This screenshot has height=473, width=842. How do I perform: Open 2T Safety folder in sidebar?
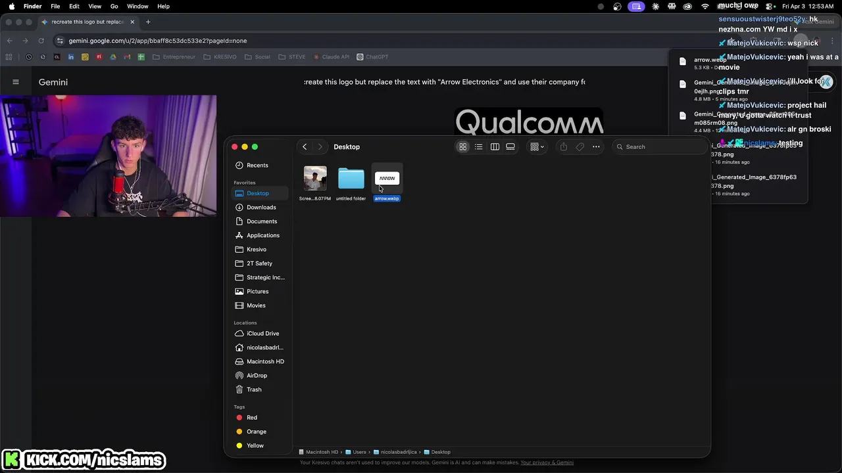(259, 263)
